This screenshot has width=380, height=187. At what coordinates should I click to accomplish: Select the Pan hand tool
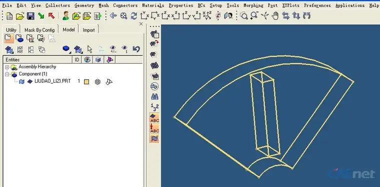point(275,16)
